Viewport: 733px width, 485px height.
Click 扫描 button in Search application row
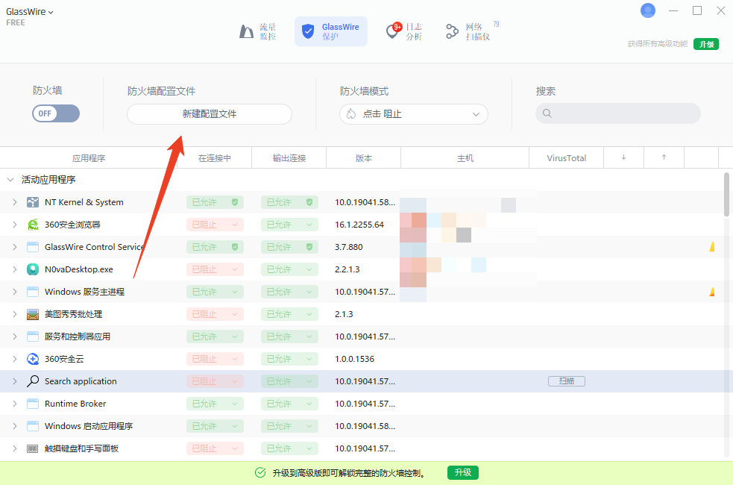[x=567, y=381]
